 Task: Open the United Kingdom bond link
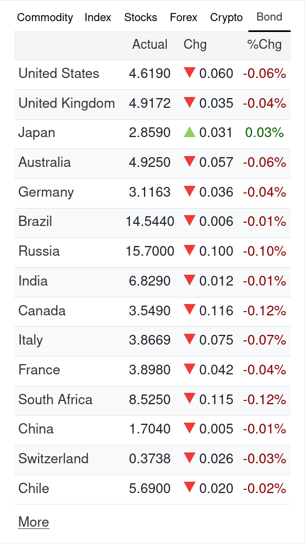click(x=67, y=103)
